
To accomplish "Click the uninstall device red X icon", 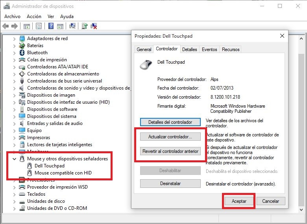I will 94,26.
